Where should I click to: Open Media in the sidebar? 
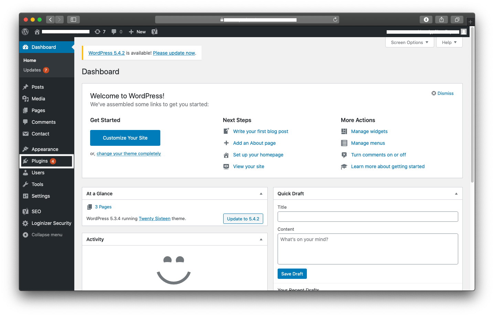click(x=47, y=99)
